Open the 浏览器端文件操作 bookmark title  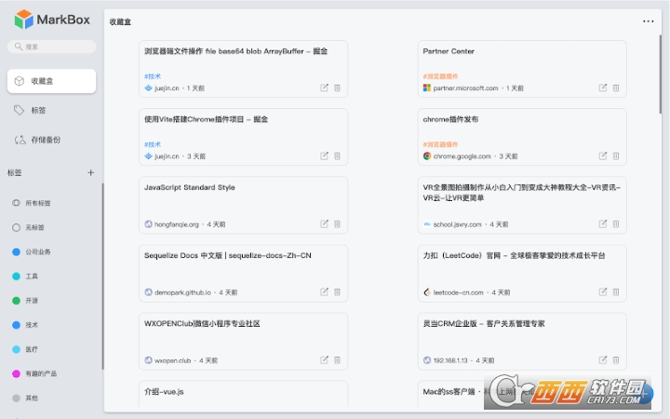click(x=235, y=51)
